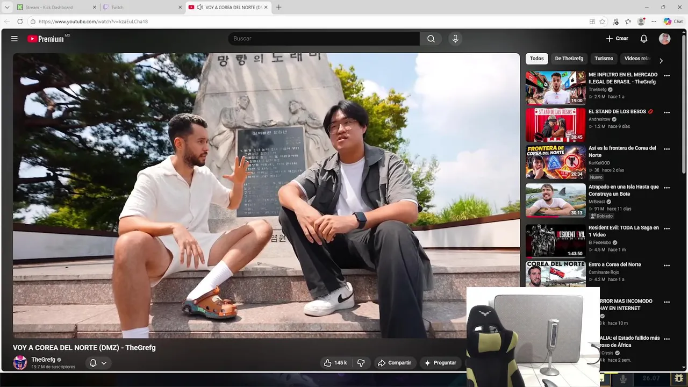Open a new browser tab
The width and height of the screenshot is (688, 387).
point(278,8)
